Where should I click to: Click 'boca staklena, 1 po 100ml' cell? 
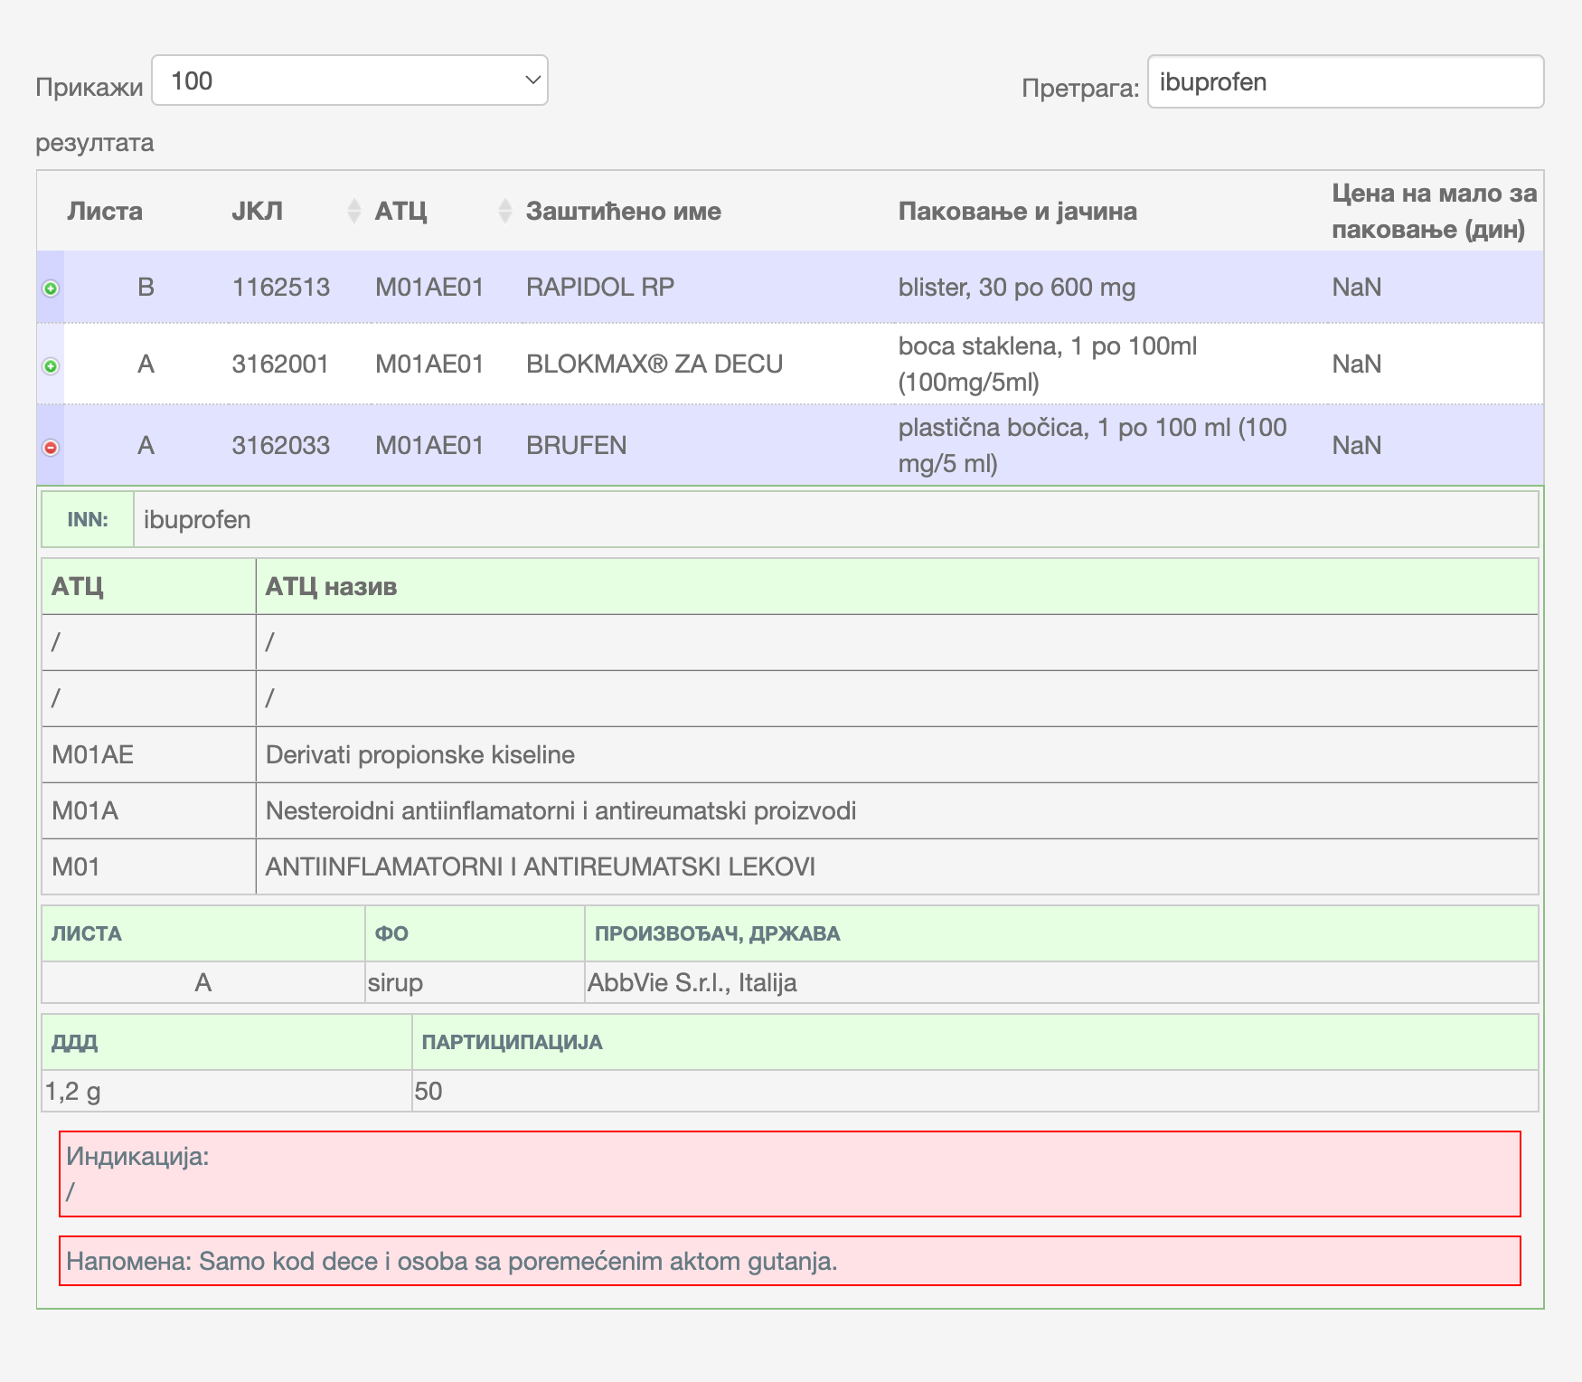pyautogui.click(x=1048, y=364)
